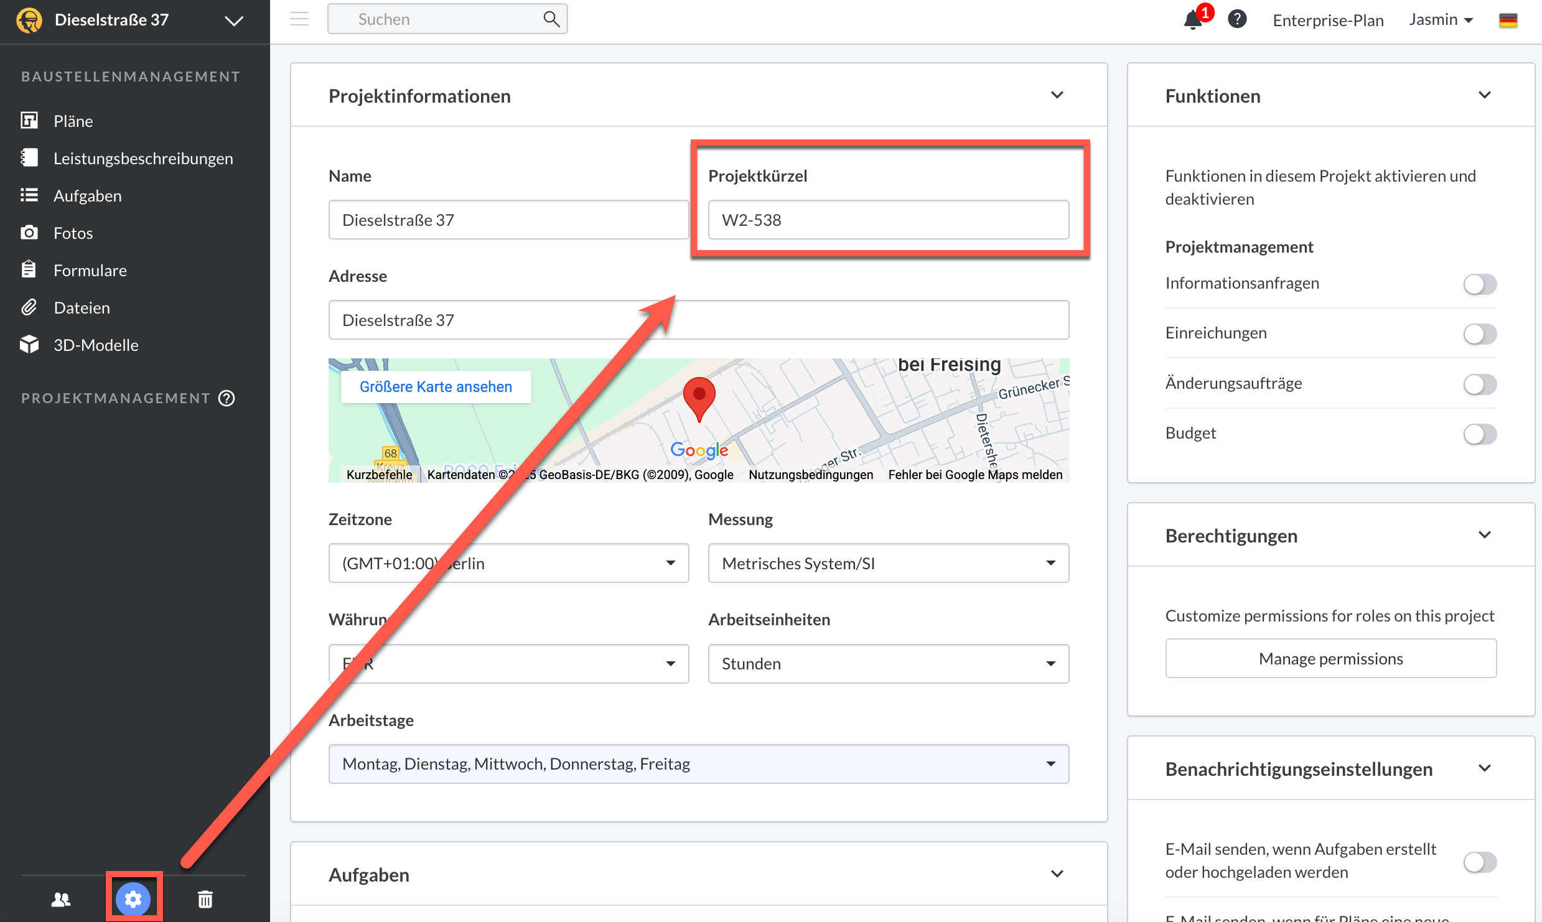Collapse the Aufgaben section
This screenshot has height=922, width=1542.
1057,874
